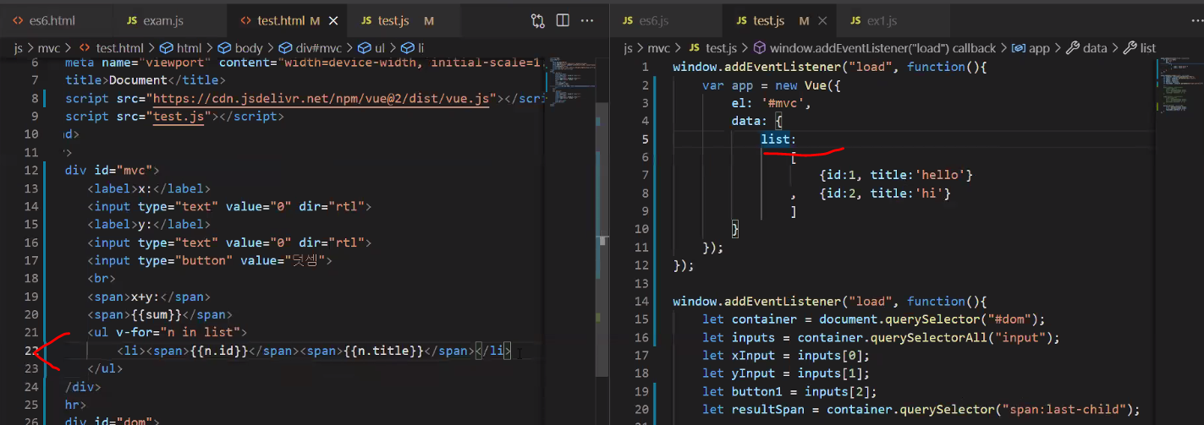This screenshot has width=1204, height=425.
Task: Click the "let xInput = inputs[0];" line
Action: (x=786, y=355)
